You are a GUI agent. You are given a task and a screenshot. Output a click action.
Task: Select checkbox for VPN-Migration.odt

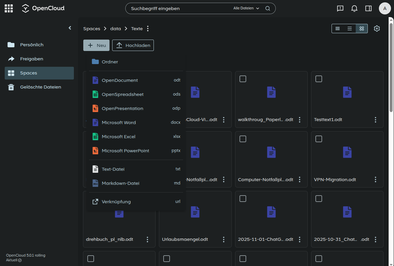[319, 139]
